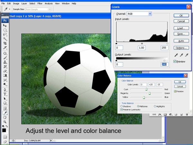
Task: Click OK in the Levels dialog
Action: [x=181, y=15]
